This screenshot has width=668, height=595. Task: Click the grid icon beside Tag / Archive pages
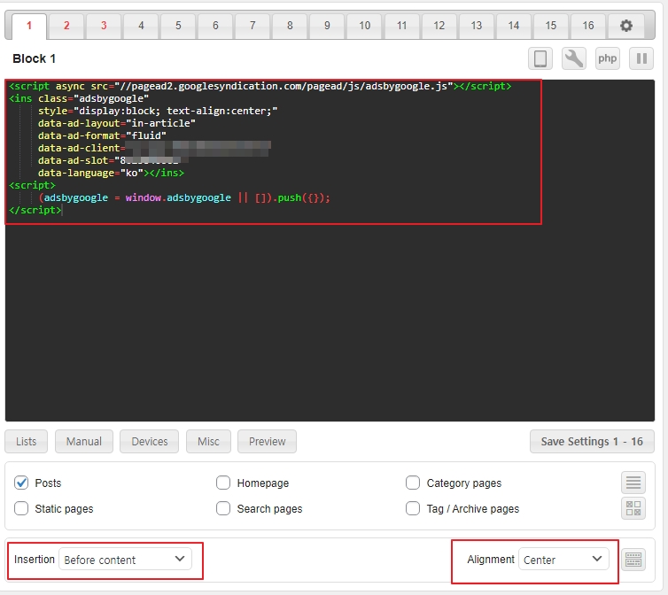pyautogui.click(x=633, y=508)
